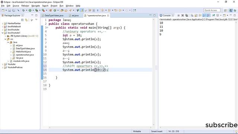Click the Debug perspective icon at top right
Image resolution: width=238 pixels, height=134 pixels.
click(235, 10)
